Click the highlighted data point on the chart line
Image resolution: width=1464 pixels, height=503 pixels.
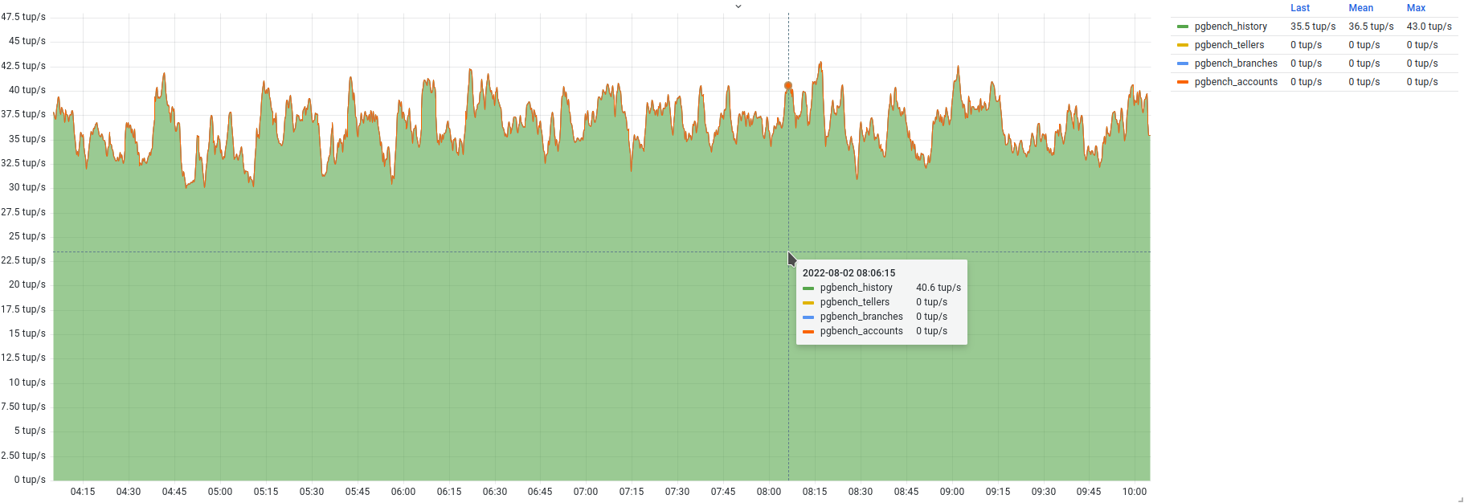[x=788, y=85]
